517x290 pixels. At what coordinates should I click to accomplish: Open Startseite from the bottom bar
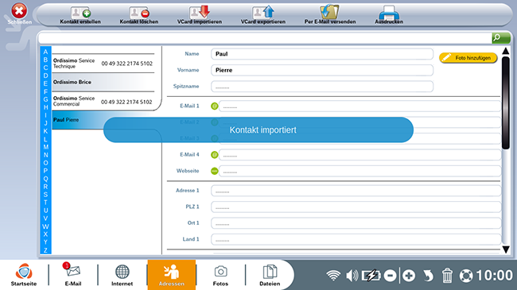pyautogui.click(x=24, y=275)
